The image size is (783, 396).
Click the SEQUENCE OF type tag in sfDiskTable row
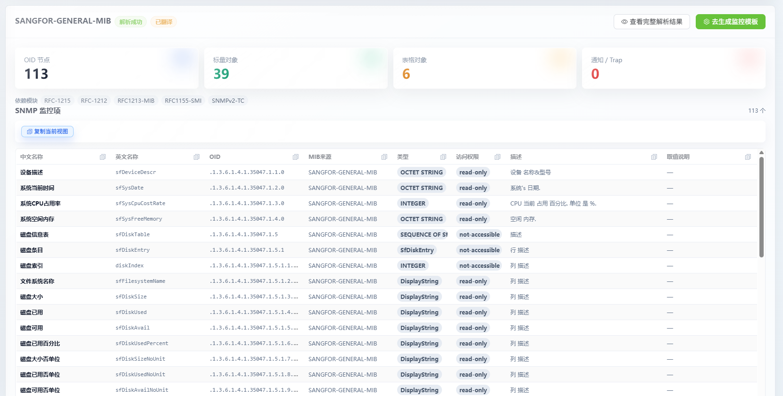point(423,235)
